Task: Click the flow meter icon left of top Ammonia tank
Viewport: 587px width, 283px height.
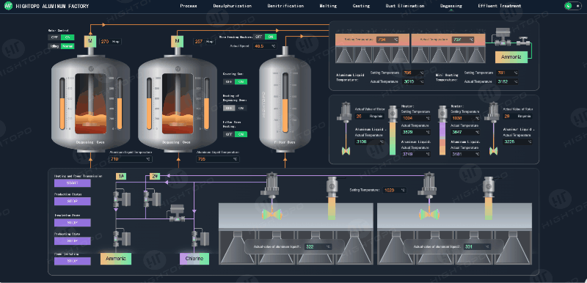Action: click(x=503, y=37)
